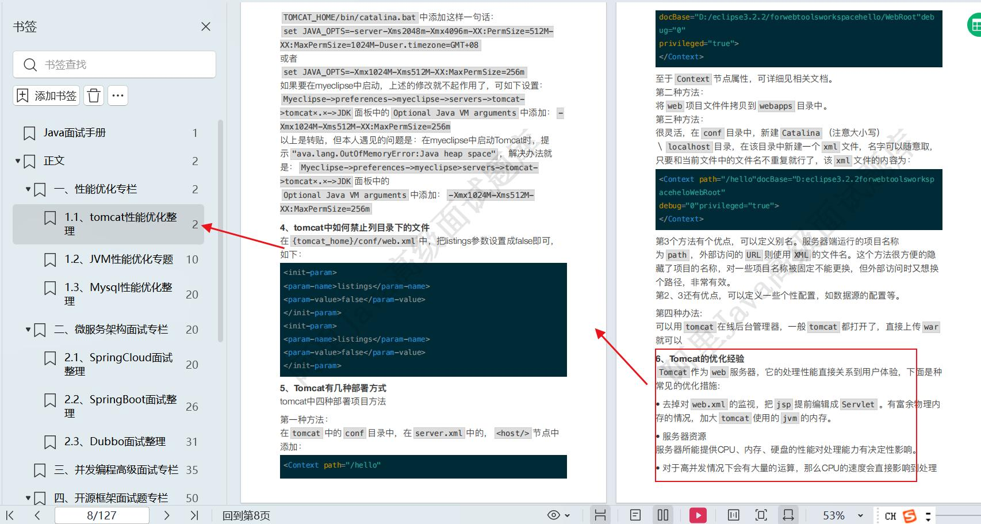Screen dimensions: 981x524
Task: Open bookmark 三、并发编程高级面试专栏
Action: click(116, 470)
